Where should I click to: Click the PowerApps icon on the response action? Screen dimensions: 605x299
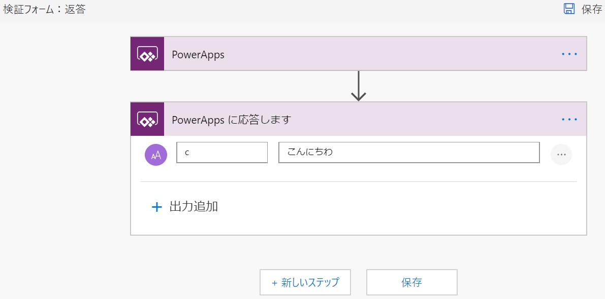pyautogui.click(x=147, y=119)
